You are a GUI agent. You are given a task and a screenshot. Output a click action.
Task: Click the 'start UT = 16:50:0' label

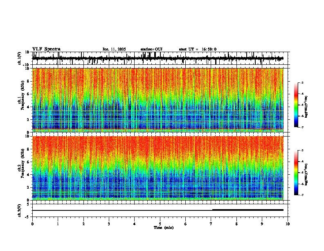(x=198, y=49)
